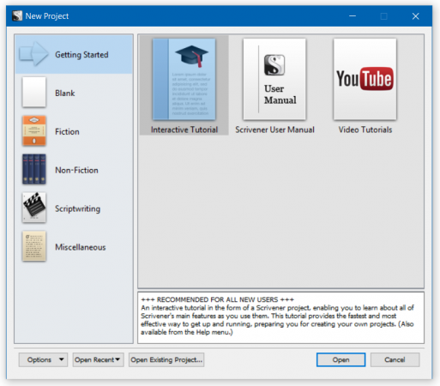The image size is (440, 386).
Task: Click the Video Tutorials caption
Action: click(365, 130)
